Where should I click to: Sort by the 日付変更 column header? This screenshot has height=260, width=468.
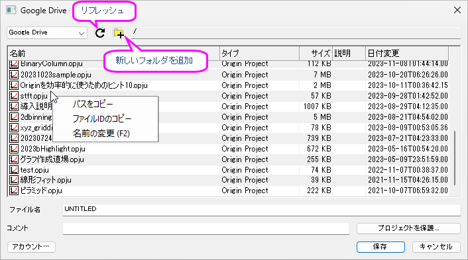pyautogui.click(x=407, y=54)
